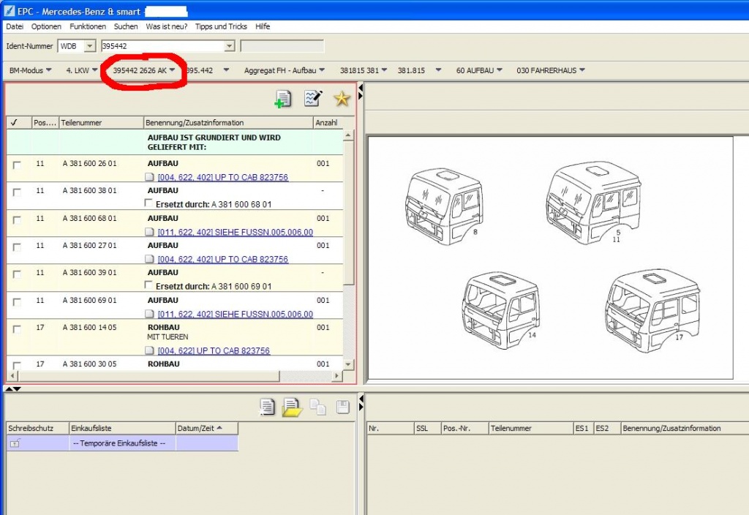749x515 pixels.
Task: Click the parts list vertical scrollbar down arrow
Action: click(348, 364)
